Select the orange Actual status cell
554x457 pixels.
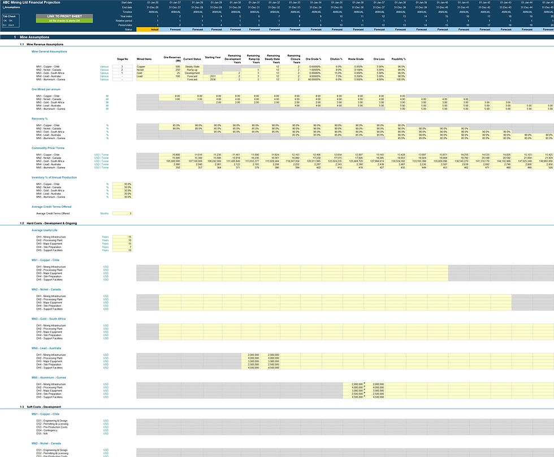[148, 30]
